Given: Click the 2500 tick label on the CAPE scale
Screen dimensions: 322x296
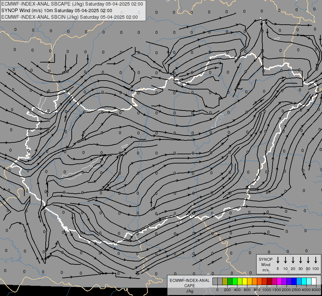Looking at the screenshot, I should coord(296,290).
